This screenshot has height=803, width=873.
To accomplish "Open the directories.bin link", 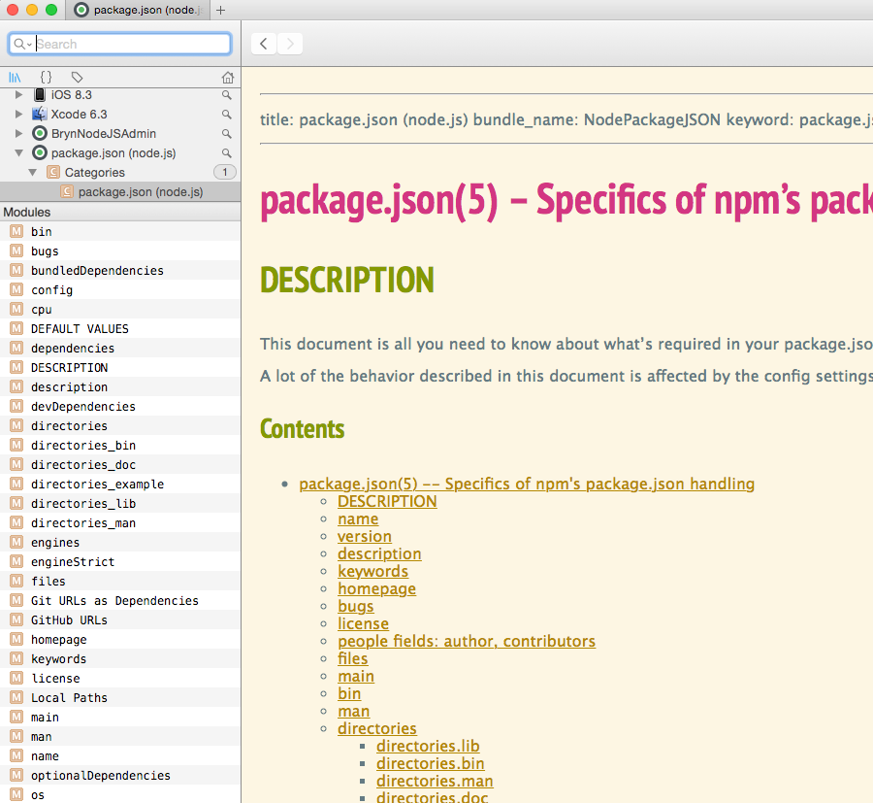I will [x=430, y=763].
